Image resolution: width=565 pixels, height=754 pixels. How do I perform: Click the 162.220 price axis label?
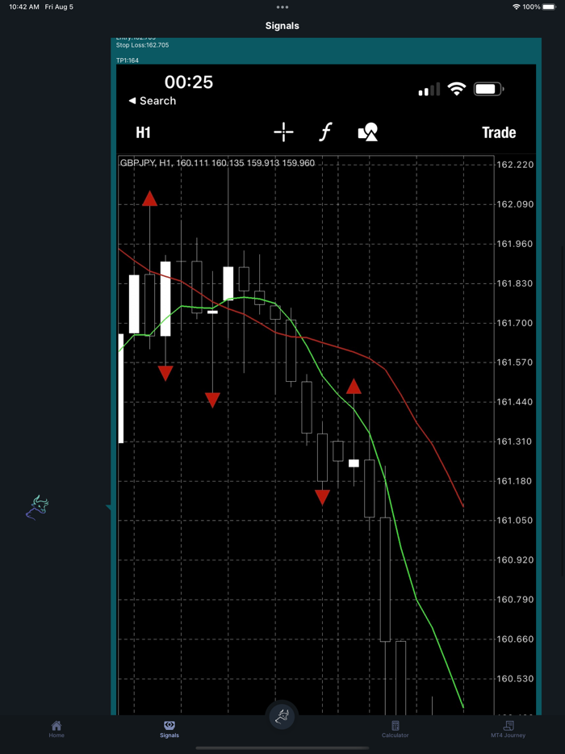pyautogui.click(x=515, y=165)
